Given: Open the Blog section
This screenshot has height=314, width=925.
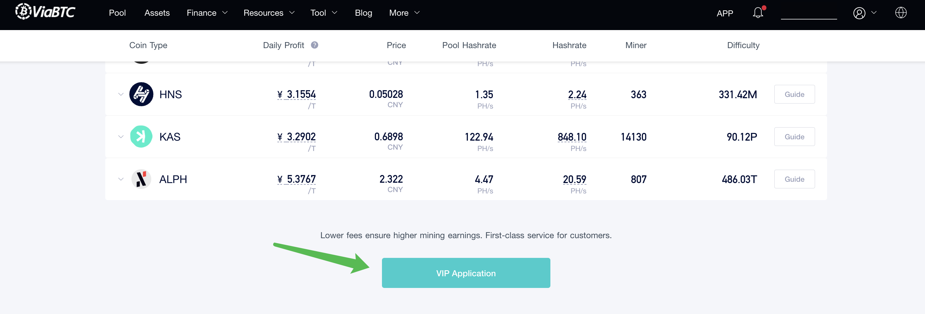Looking at the screenshot, I should pos(363,13).
